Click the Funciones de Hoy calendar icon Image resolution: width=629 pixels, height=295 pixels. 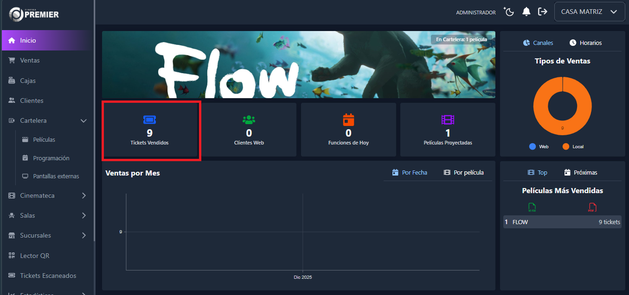pos(348,120)
